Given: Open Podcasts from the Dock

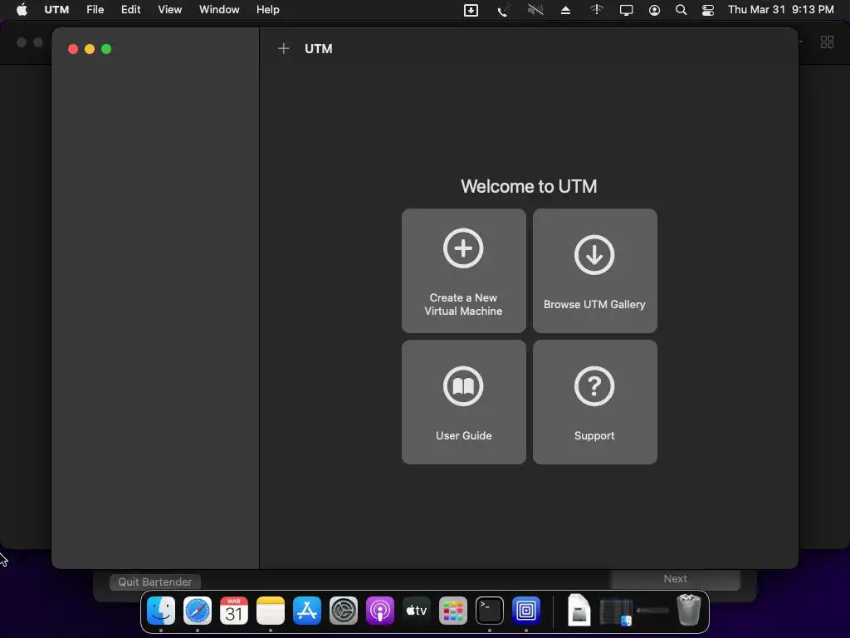Looking at the screenshot, I should 380,611.
